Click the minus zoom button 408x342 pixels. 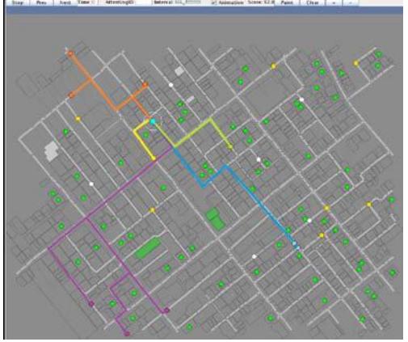click(x=351, y=2)
